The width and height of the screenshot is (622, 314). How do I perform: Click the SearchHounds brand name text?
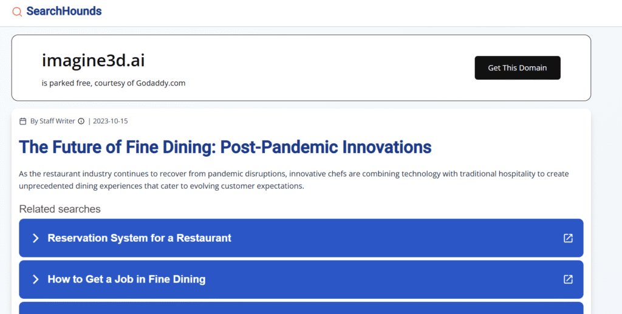click(x=64, y=11)
